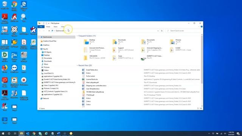
Task: Select Music under This PC
Action: (46, 64)
